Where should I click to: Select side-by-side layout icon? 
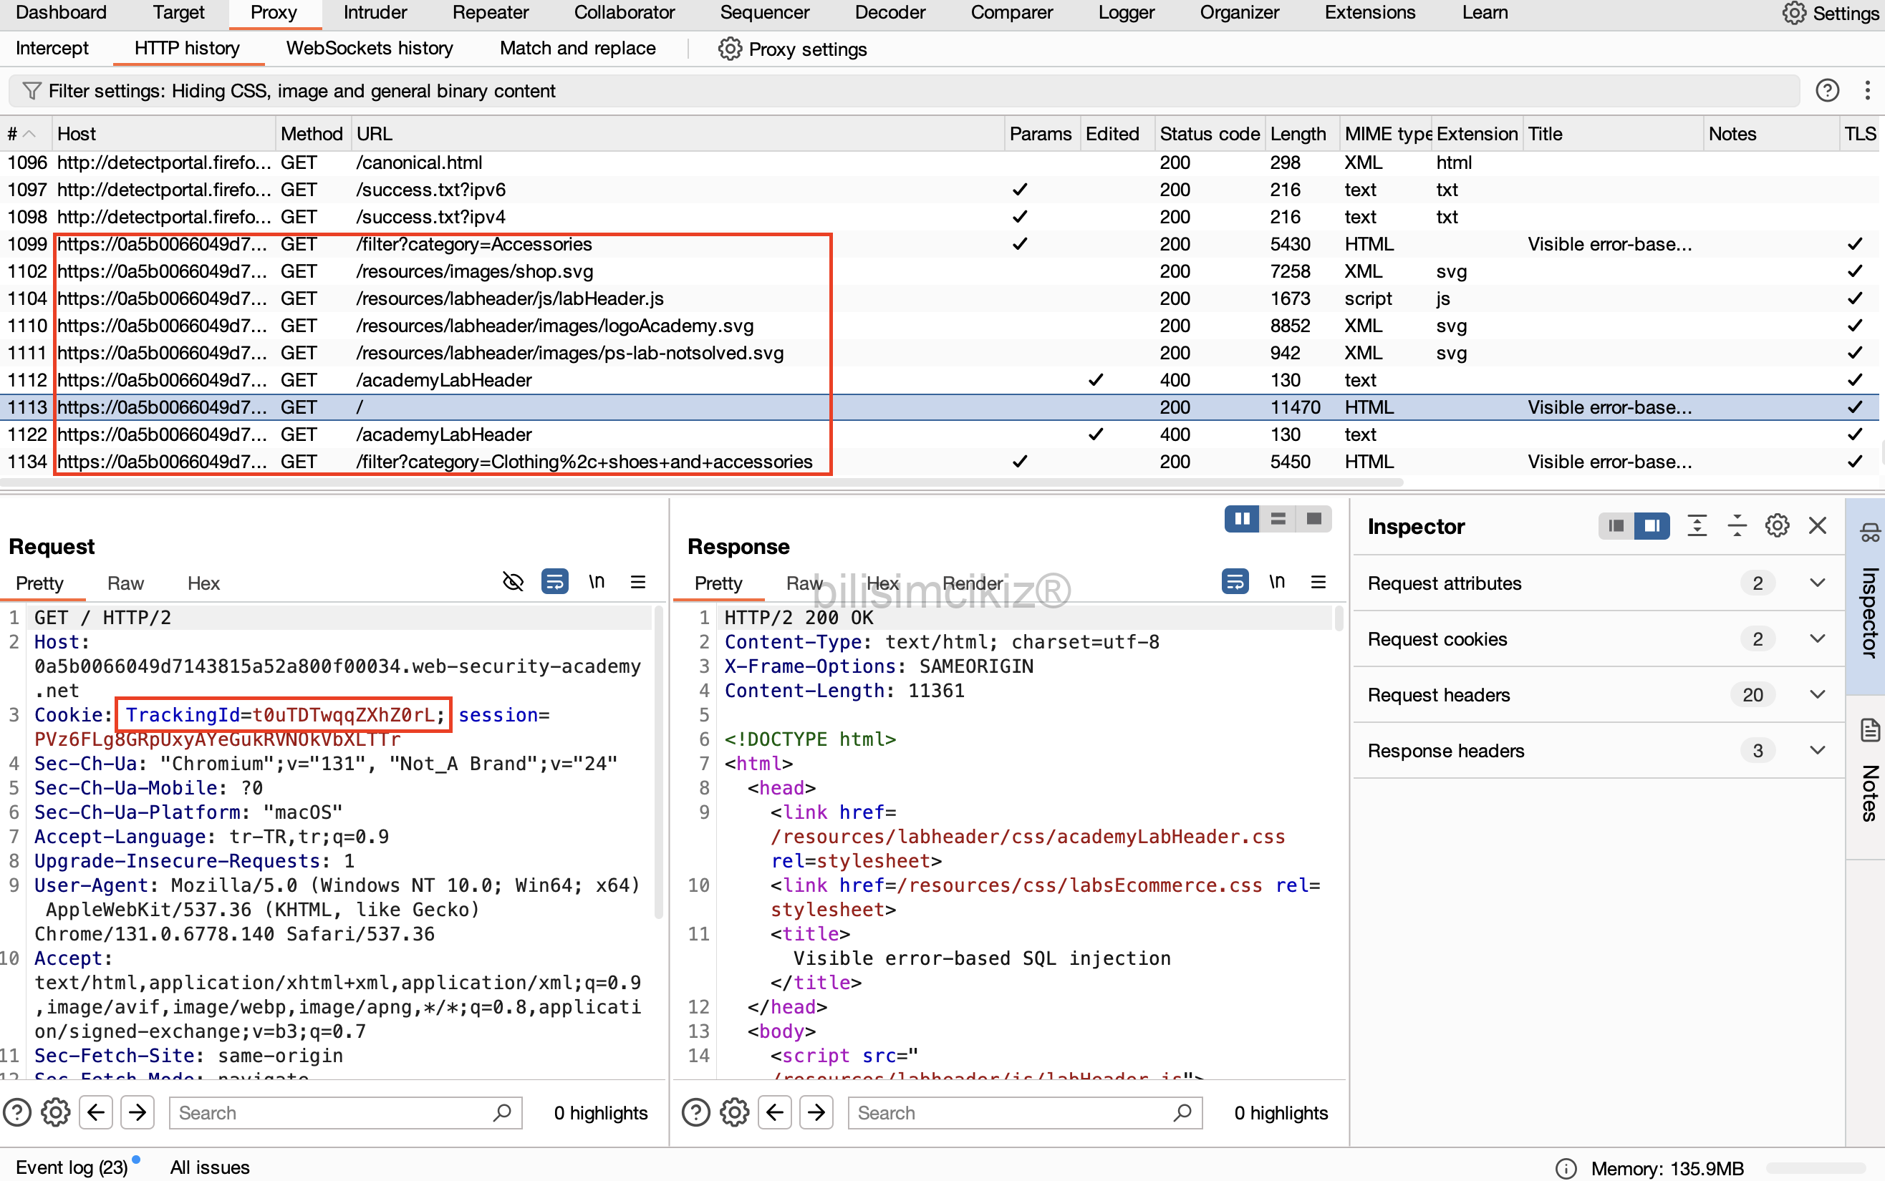(x=1241, y=519)
